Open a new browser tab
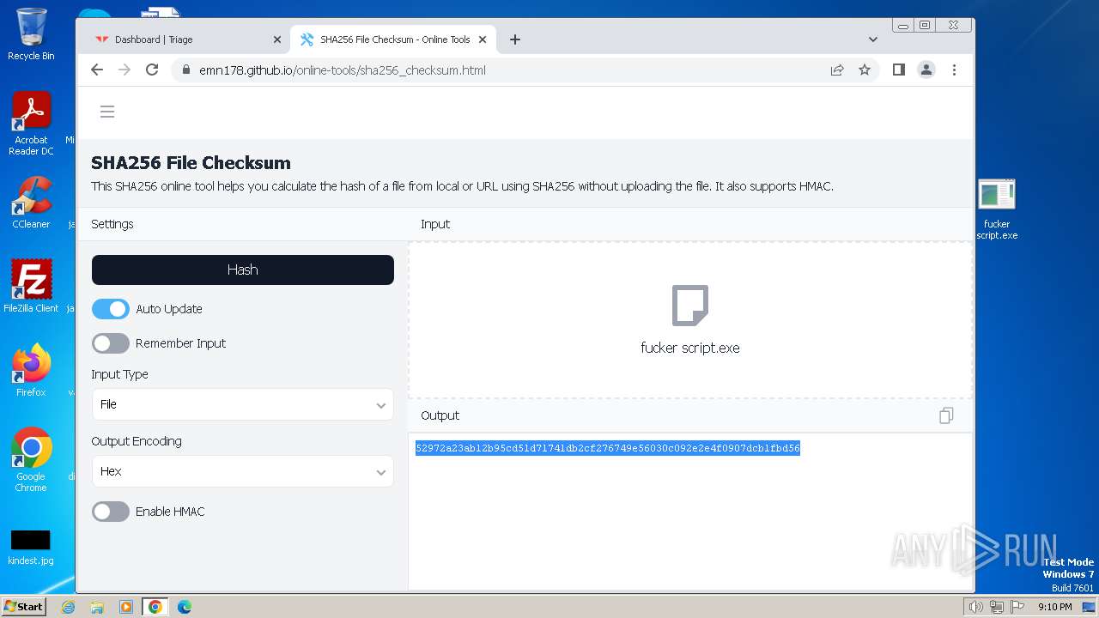 coord(515,39)
